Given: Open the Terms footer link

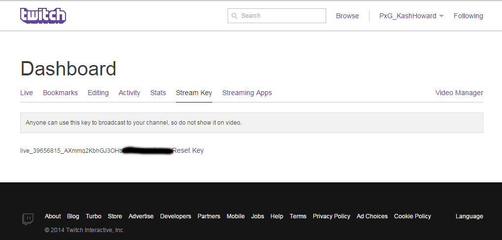Looking at the screenshot, I should click(x=298, y=216).
